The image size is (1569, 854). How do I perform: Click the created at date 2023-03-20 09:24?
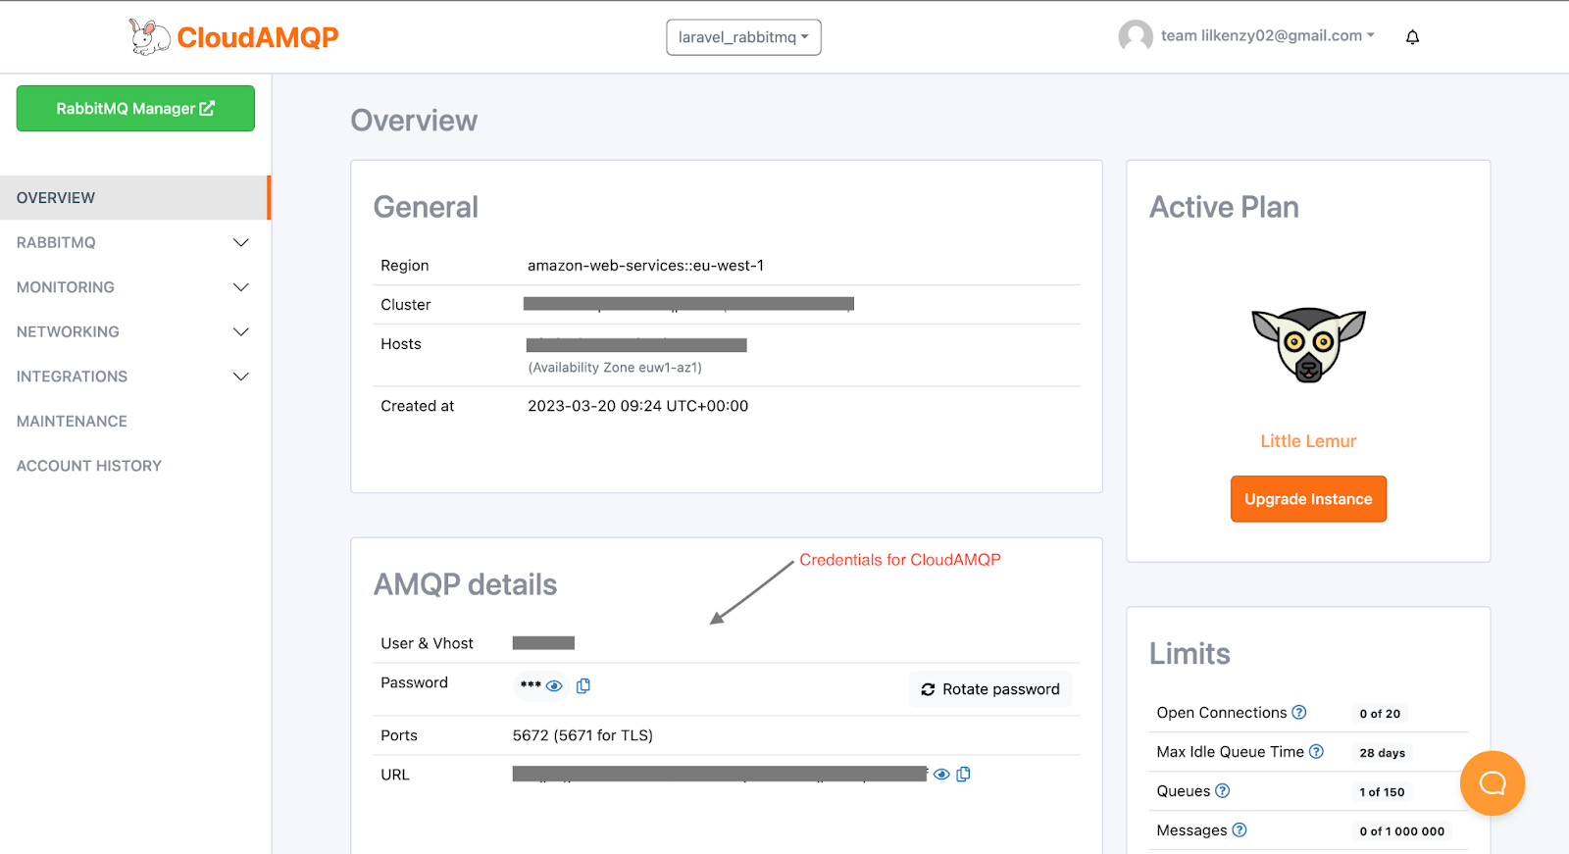637,406
